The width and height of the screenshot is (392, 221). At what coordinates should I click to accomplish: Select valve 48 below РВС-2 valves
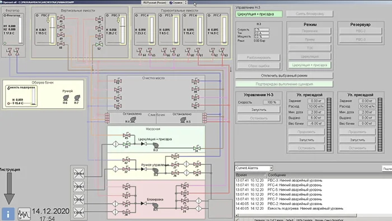point(60,44)
